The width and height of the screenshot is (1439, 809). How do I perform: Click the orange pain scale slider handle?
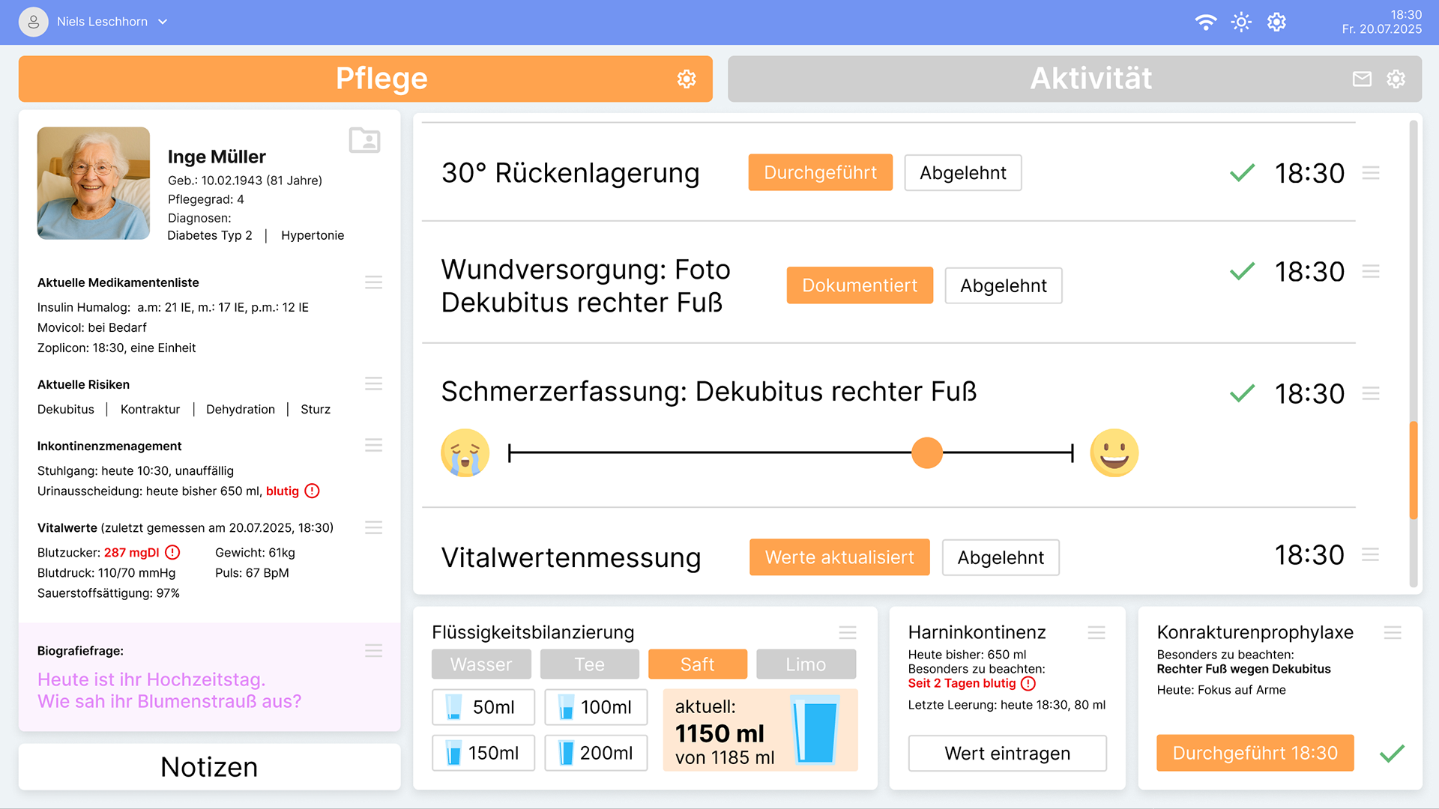(927, 453)
